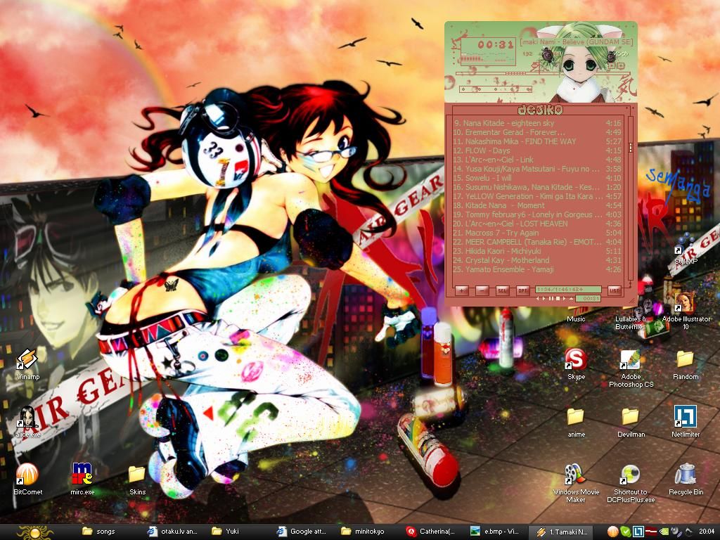
Task: Open the BitComet desktop shortcut
Action: point(27,479)
